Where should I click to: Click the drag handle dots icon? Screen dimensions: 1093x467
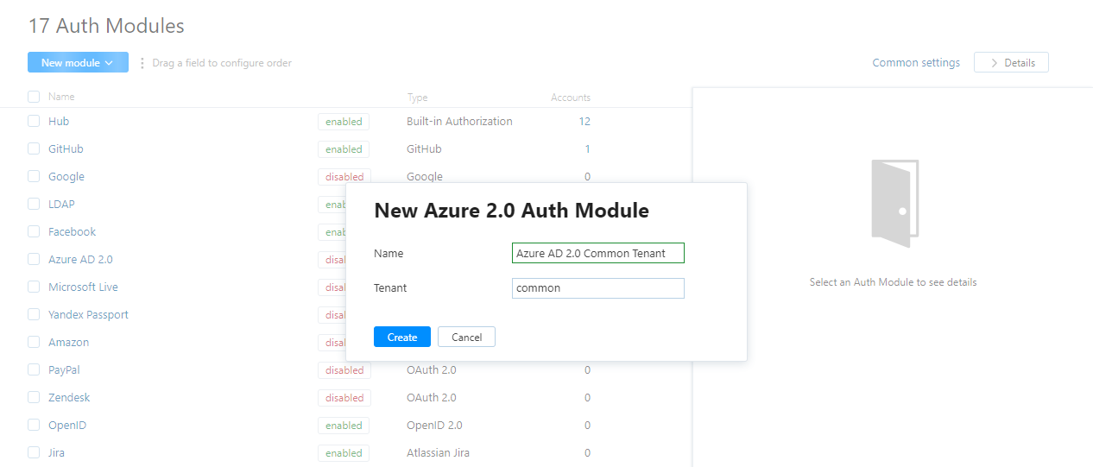point(142,63)
